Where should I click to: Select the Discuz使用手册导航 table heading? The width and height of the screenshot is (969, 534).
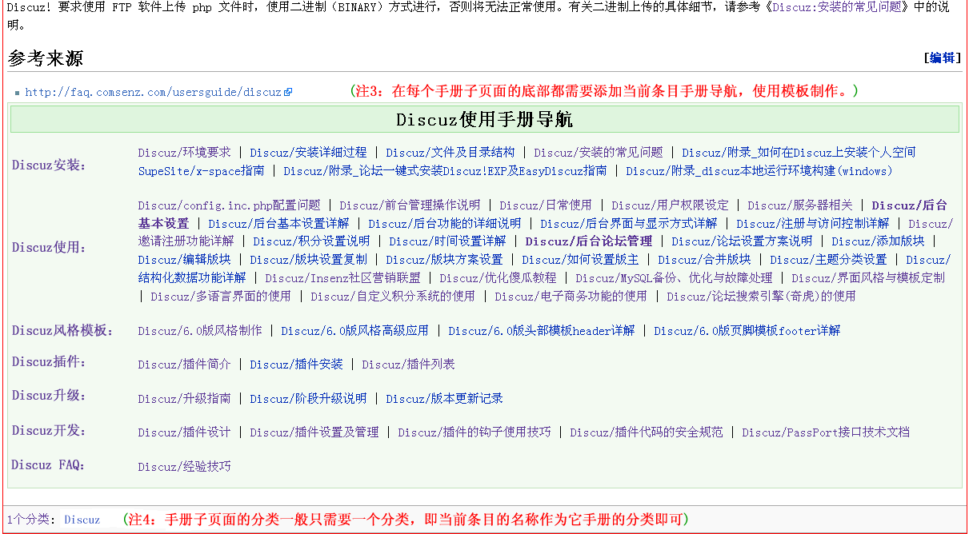pos(484,120)
